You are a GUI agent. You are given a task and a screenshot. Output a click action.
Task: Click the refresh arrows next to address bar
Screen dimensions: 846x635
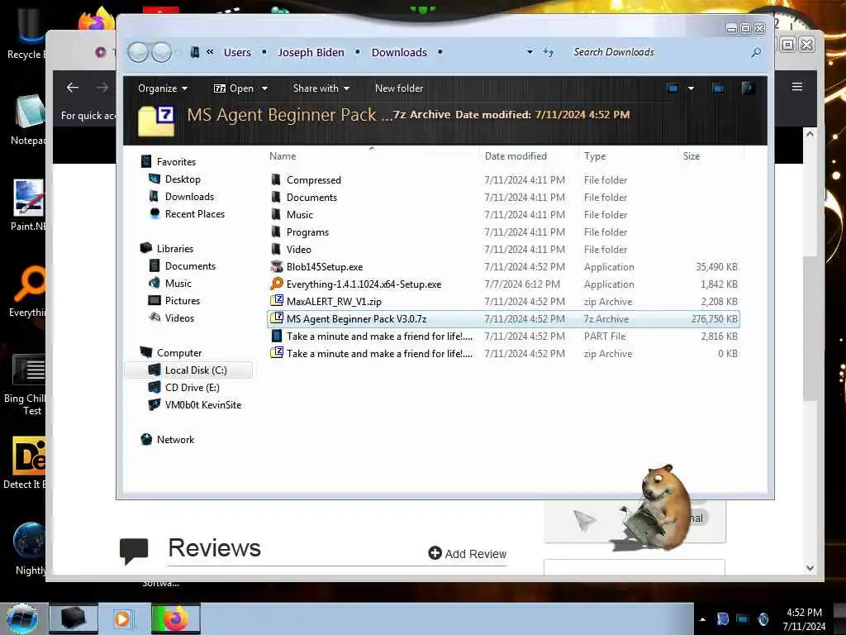click(x=549, y=52)
